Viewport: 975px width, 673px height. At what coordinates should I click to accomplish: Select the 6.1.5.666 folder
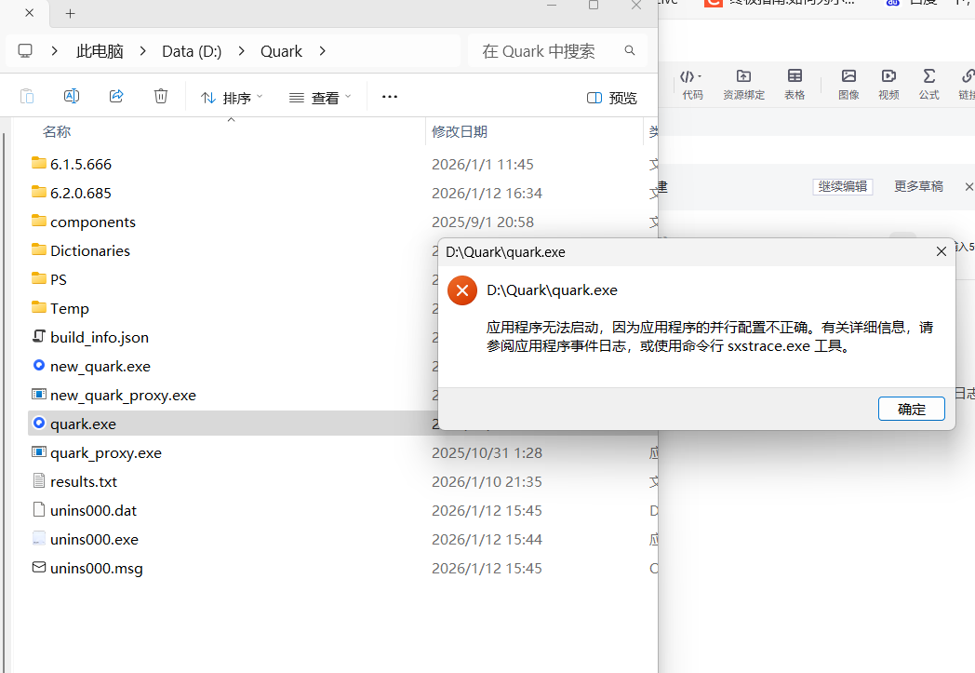[x=81, y=164]
